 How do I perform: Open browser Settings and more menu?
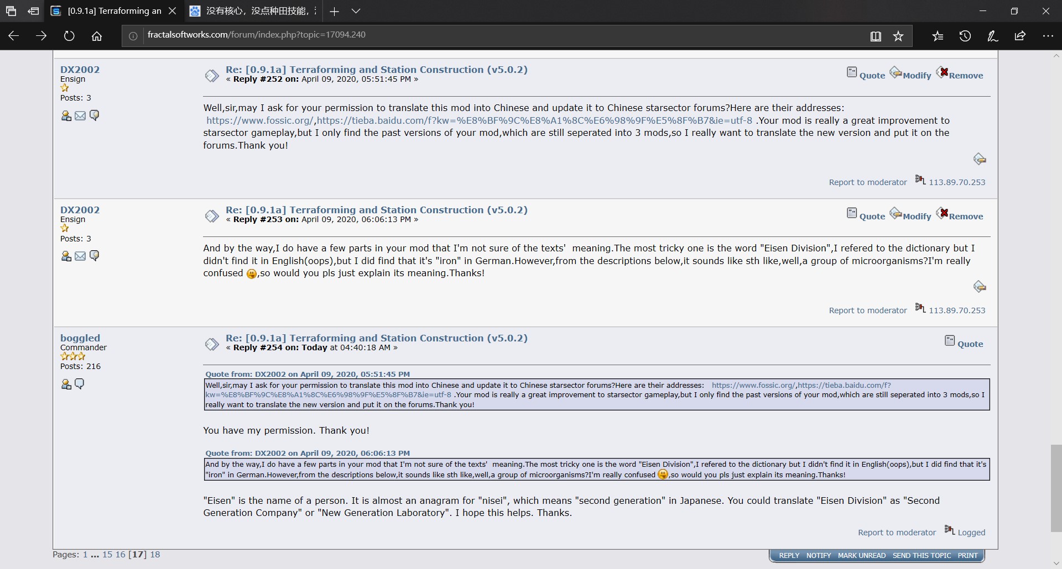tap(1048, 36)
